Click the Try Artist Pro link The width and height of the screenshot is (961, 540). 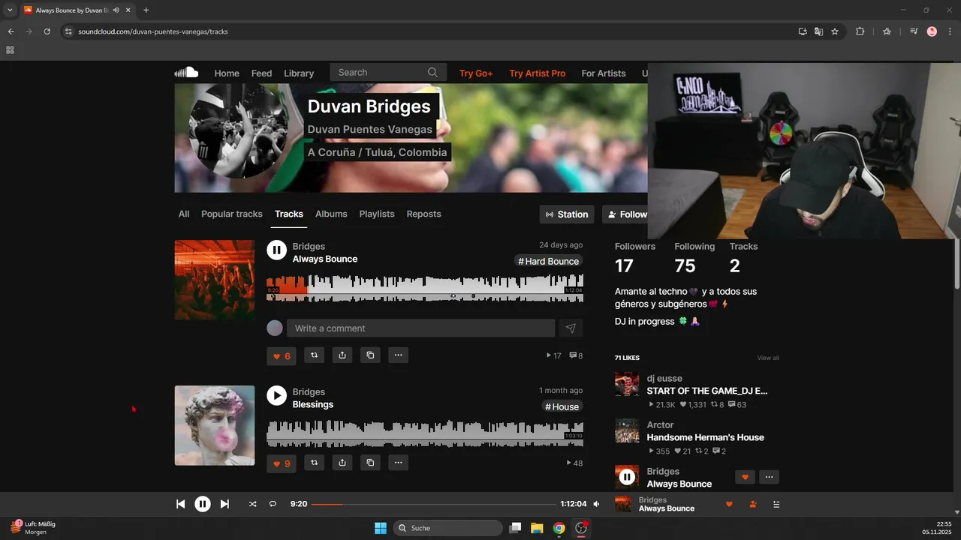(x=538, y=73)
